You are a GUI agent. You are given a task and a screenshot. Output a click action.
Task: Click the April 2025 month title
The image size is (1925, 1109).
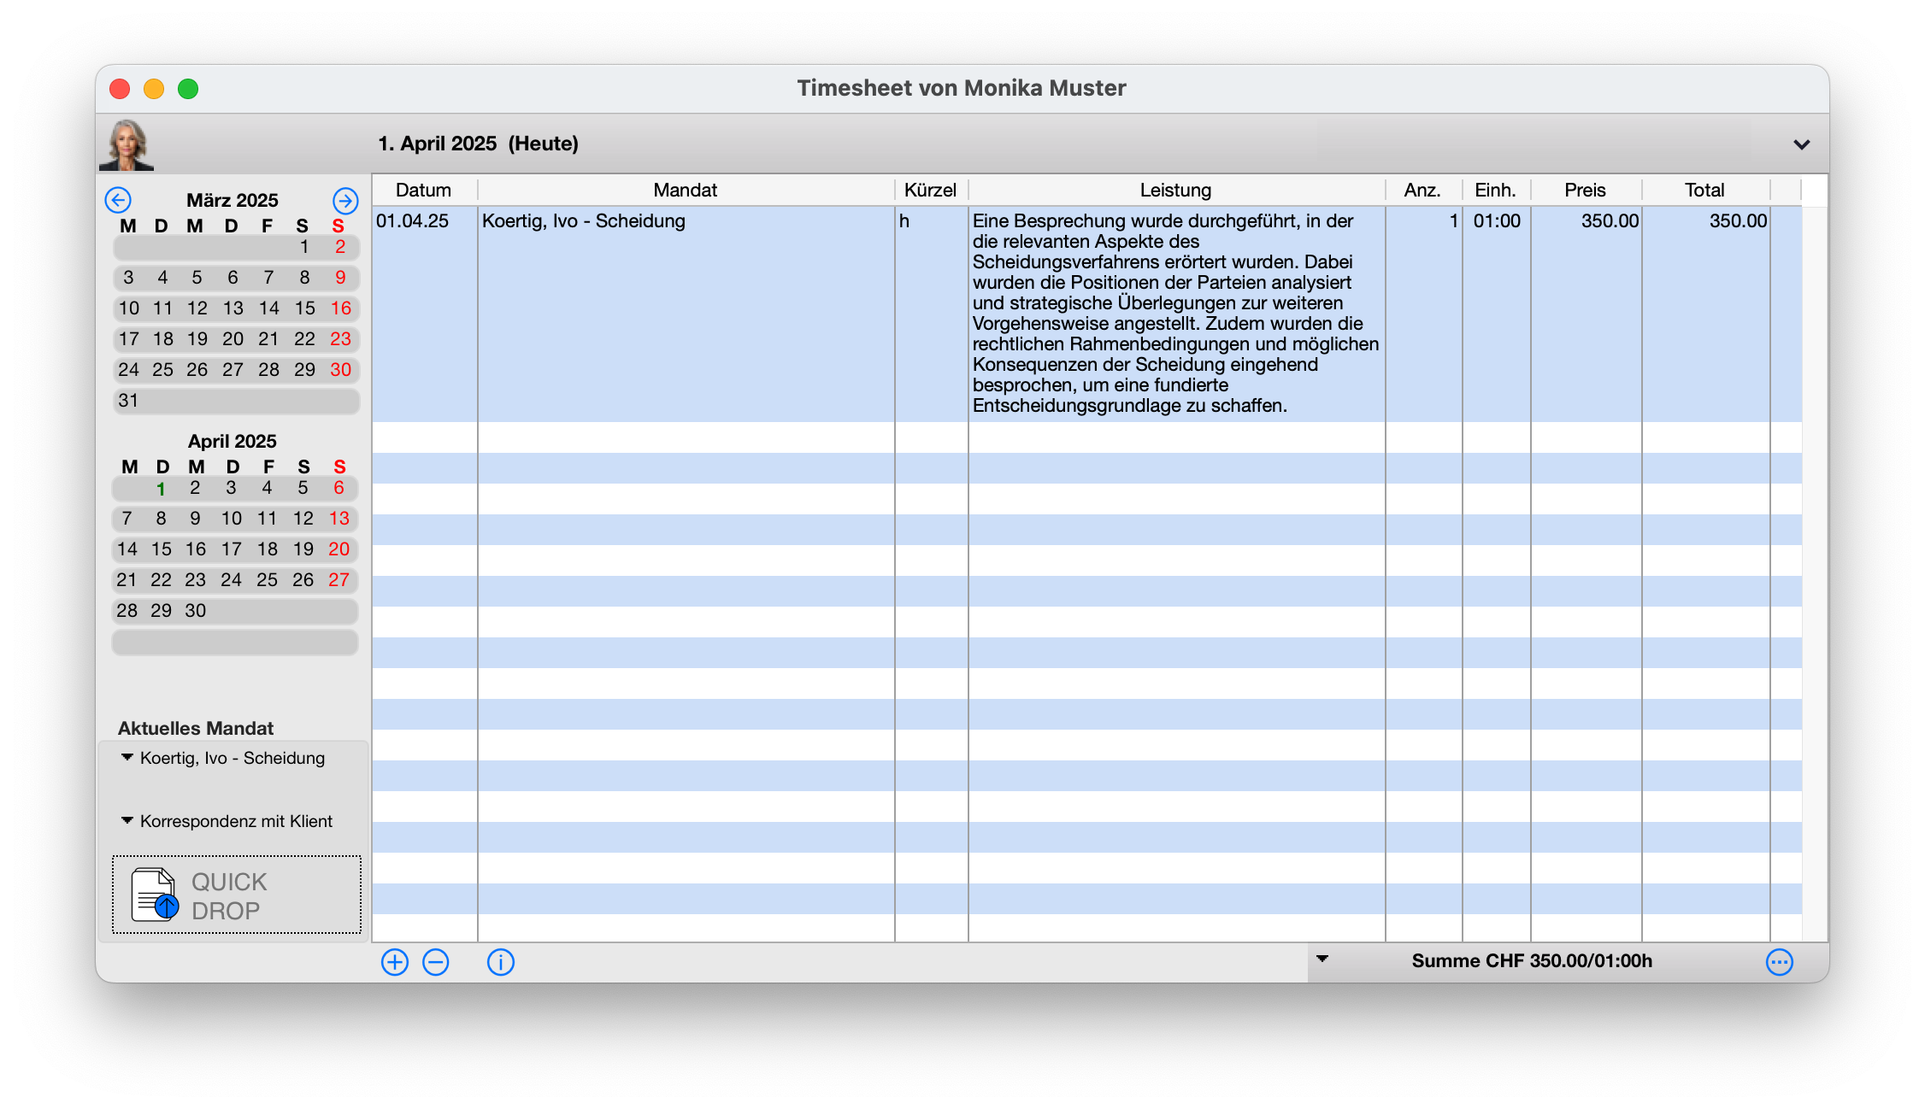[233, 441]
